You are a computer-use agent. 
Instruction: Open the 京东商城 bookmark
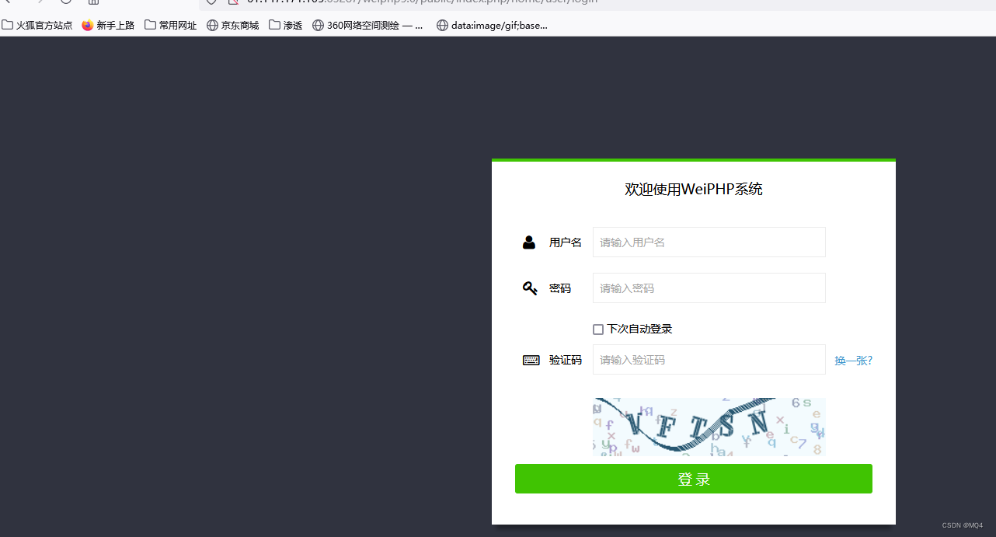pos(232,25)
